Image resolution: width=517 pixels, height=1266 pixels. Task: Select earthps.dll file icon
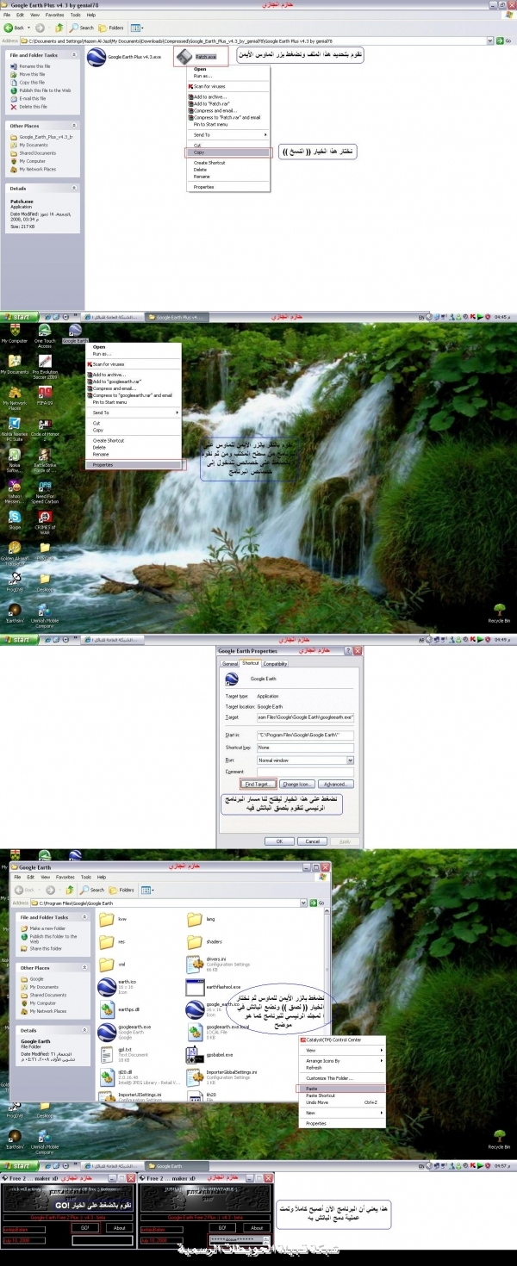[106, 1009]
